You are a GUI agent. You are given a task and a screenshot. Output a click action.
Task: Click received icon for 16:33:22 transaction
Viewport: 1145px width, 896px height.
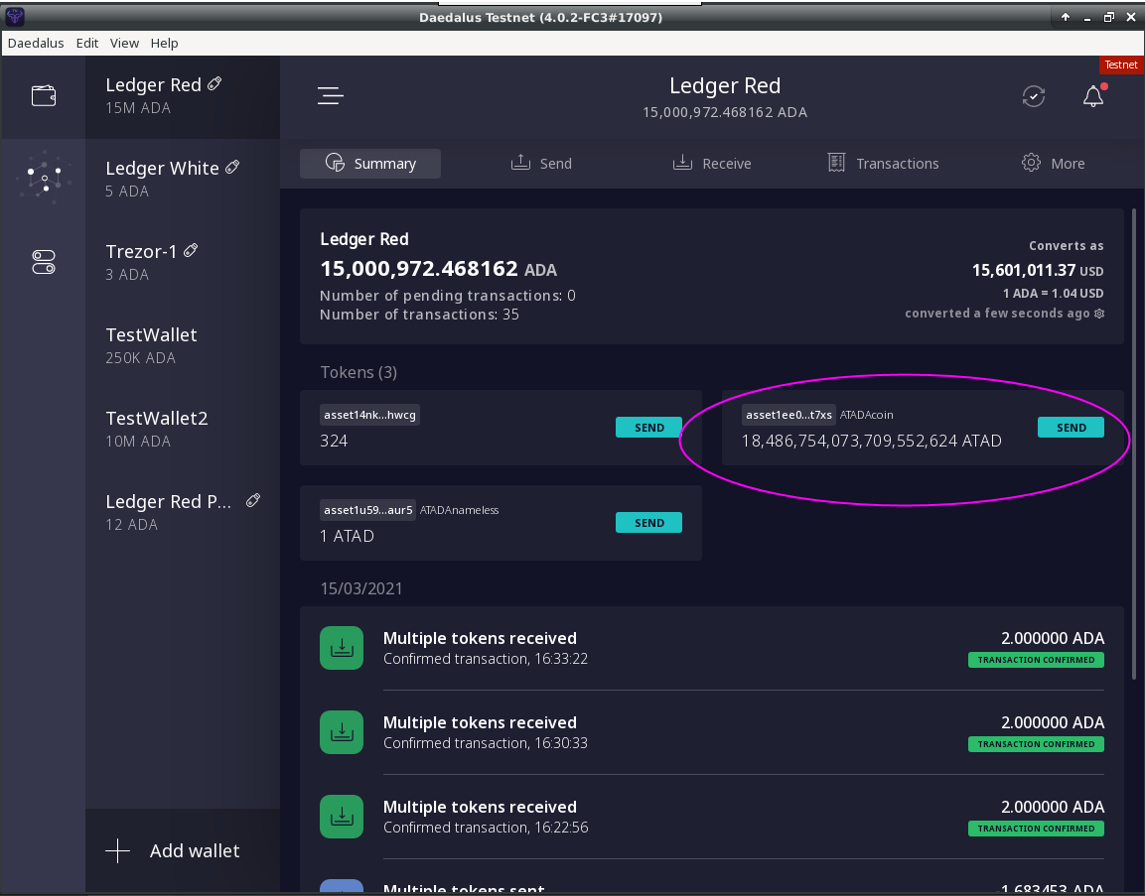[342, 648]
